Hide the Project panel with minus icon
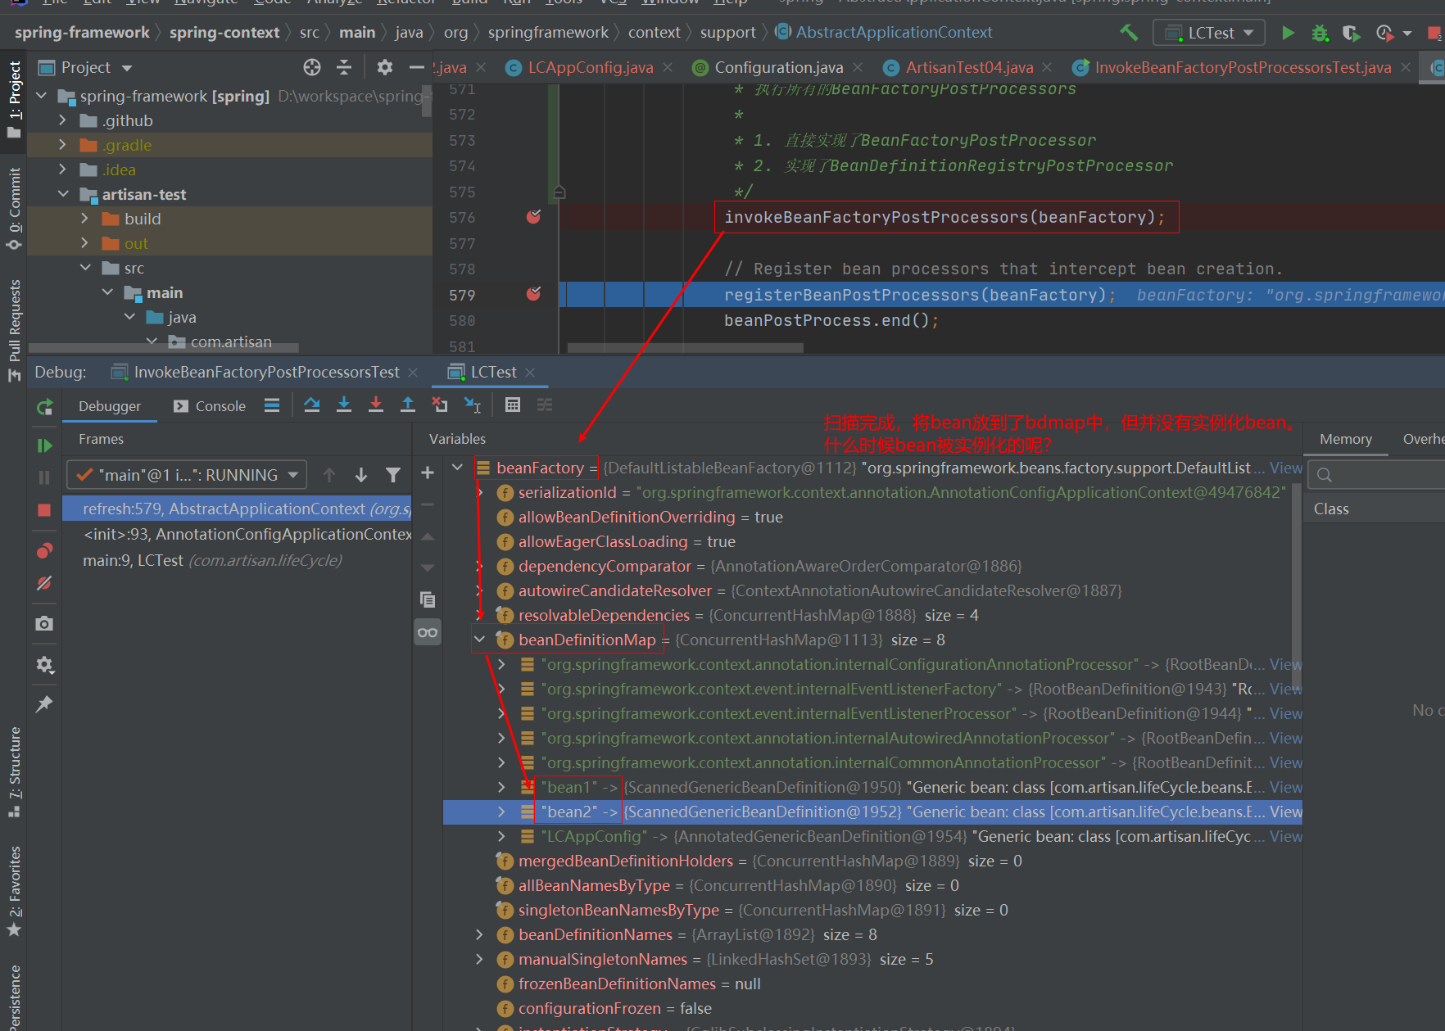 tap(417, 67)
